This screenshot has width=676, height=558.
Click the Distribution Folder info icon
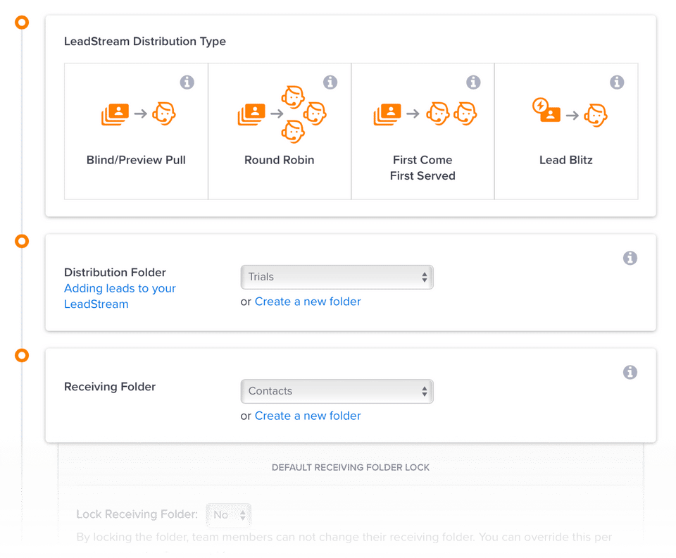click(630, 258)
